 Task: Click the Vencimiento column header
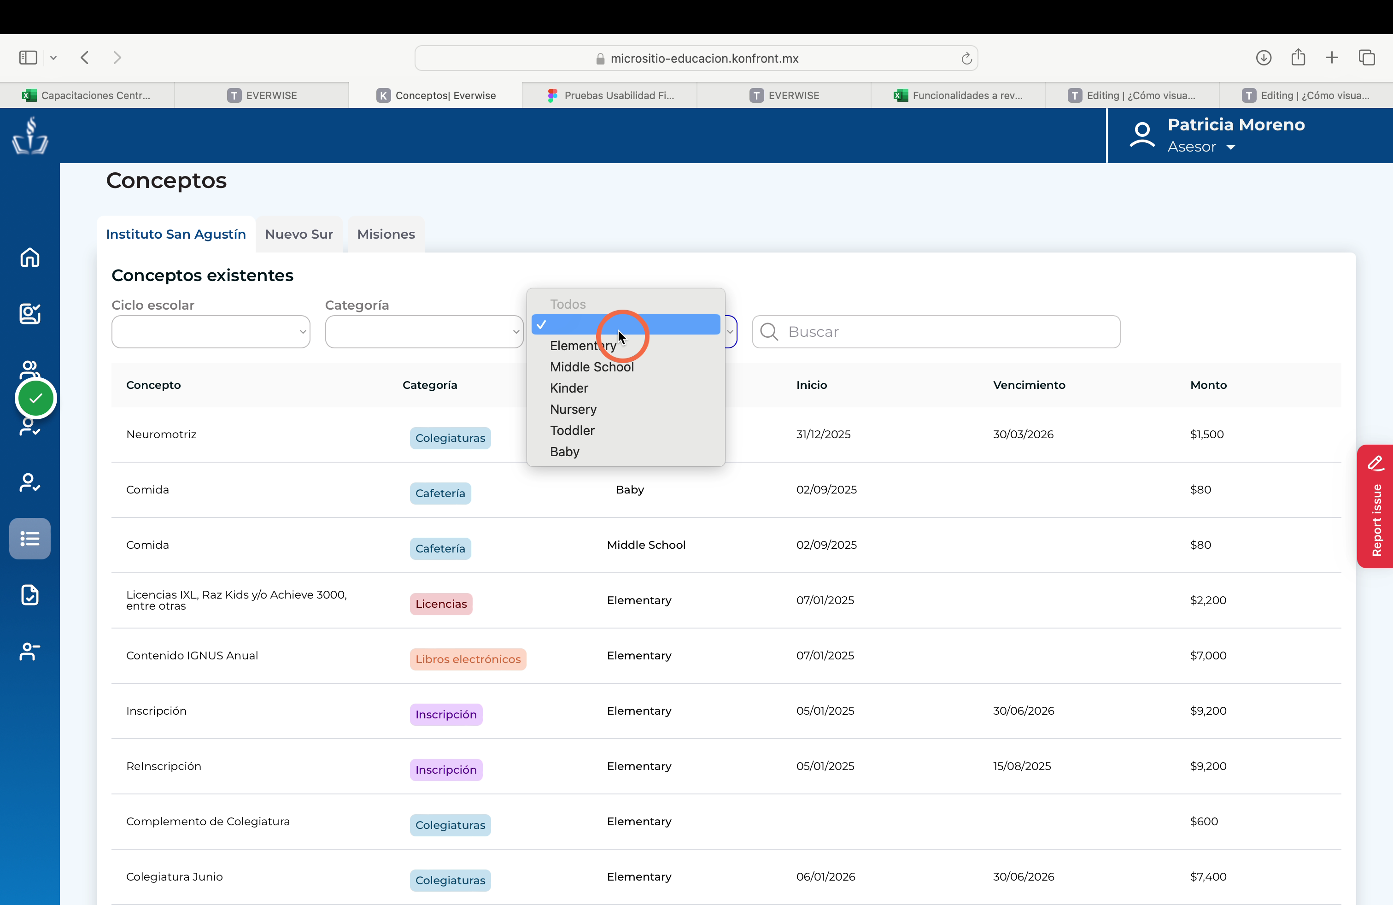pyautogui.click(x=1029, y=385)
